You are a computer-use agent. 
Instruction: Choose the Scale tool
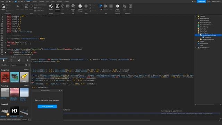(26, 6)
